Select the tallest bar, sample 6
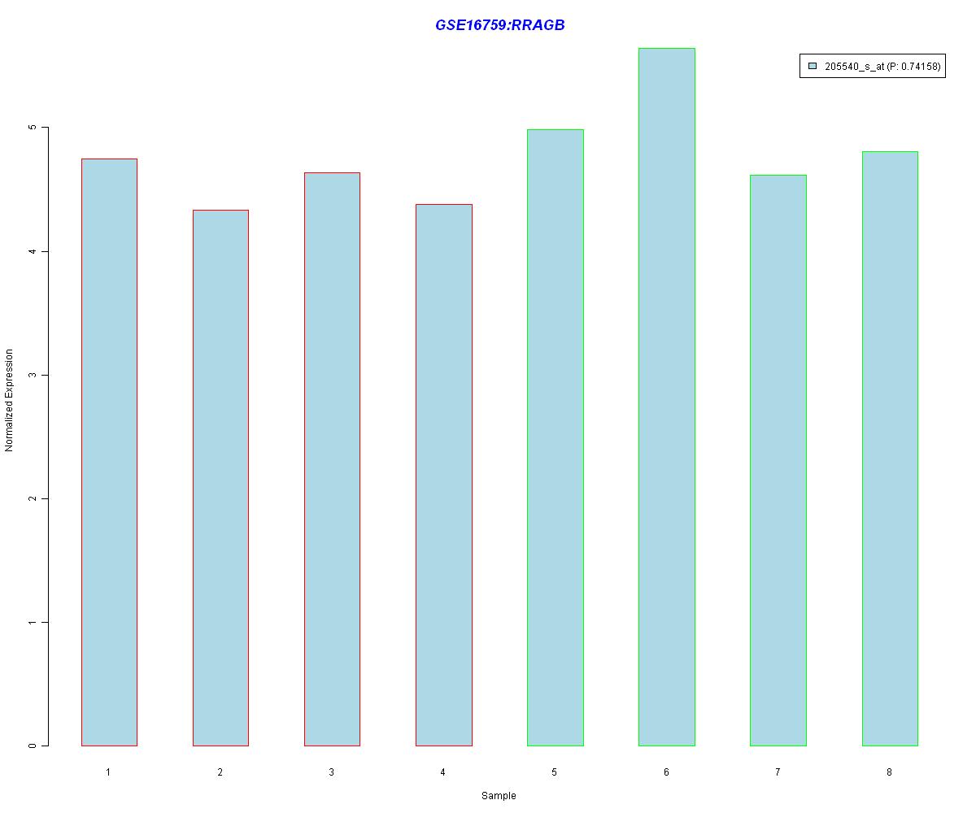 (667, 397)
